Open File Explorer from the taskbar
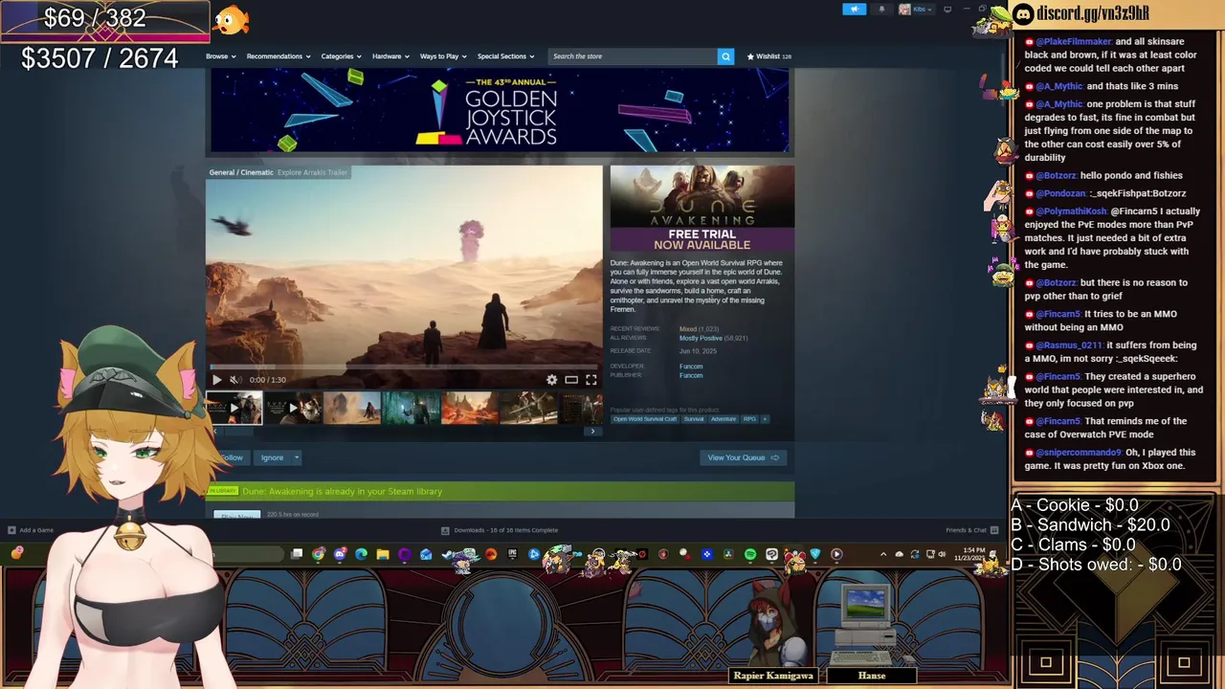1225x689 pixels. click(383, 554)
